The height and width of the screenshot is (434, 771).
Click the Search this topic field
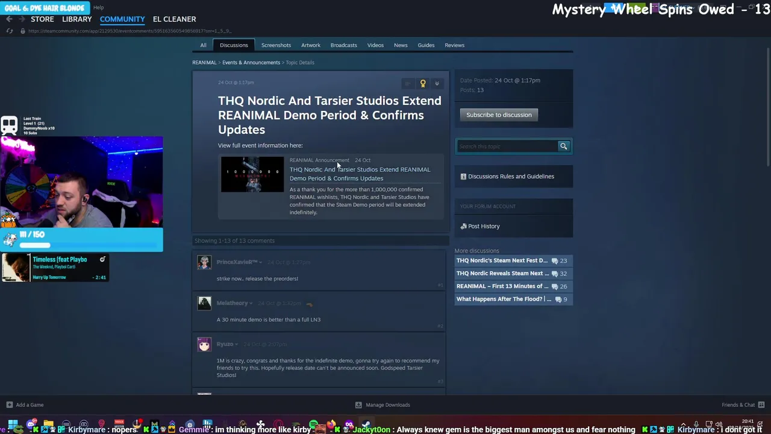pos(507,146)
